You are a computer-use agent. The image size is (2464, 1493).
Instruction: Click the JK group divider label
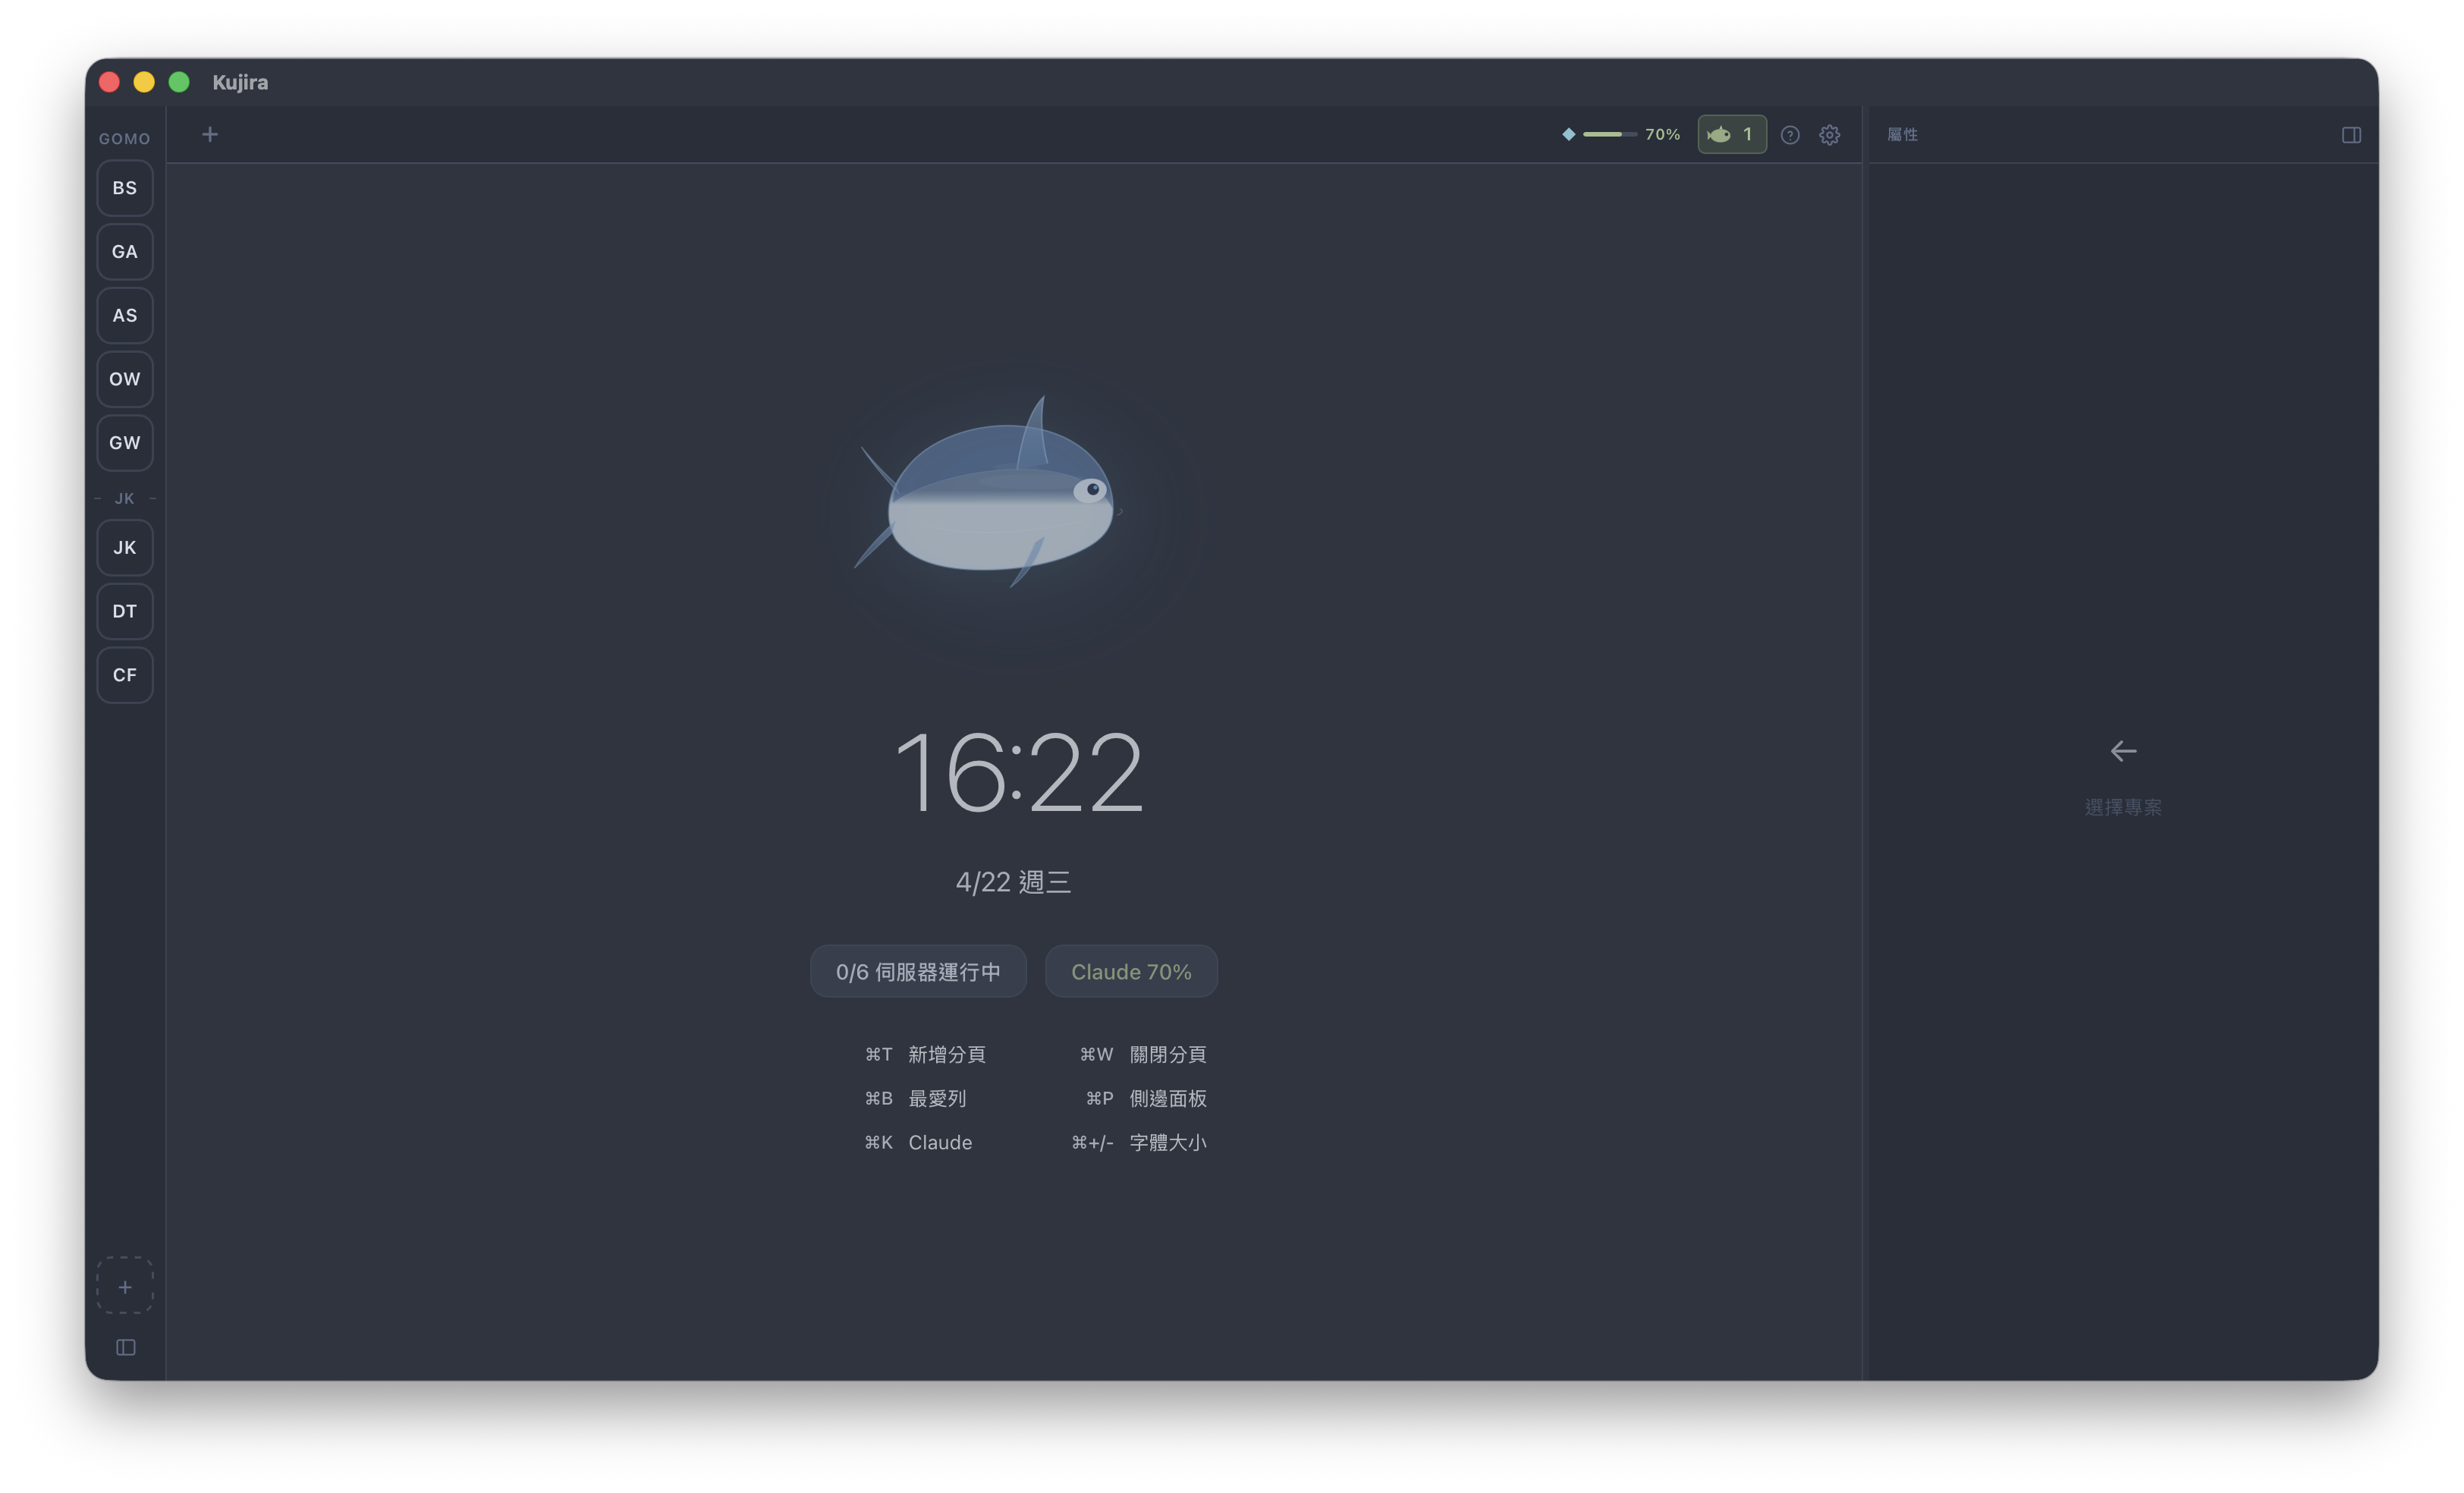pos(125,498)
